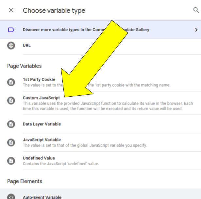Choose the 1st Party Cookie variable

coord(39,80)
